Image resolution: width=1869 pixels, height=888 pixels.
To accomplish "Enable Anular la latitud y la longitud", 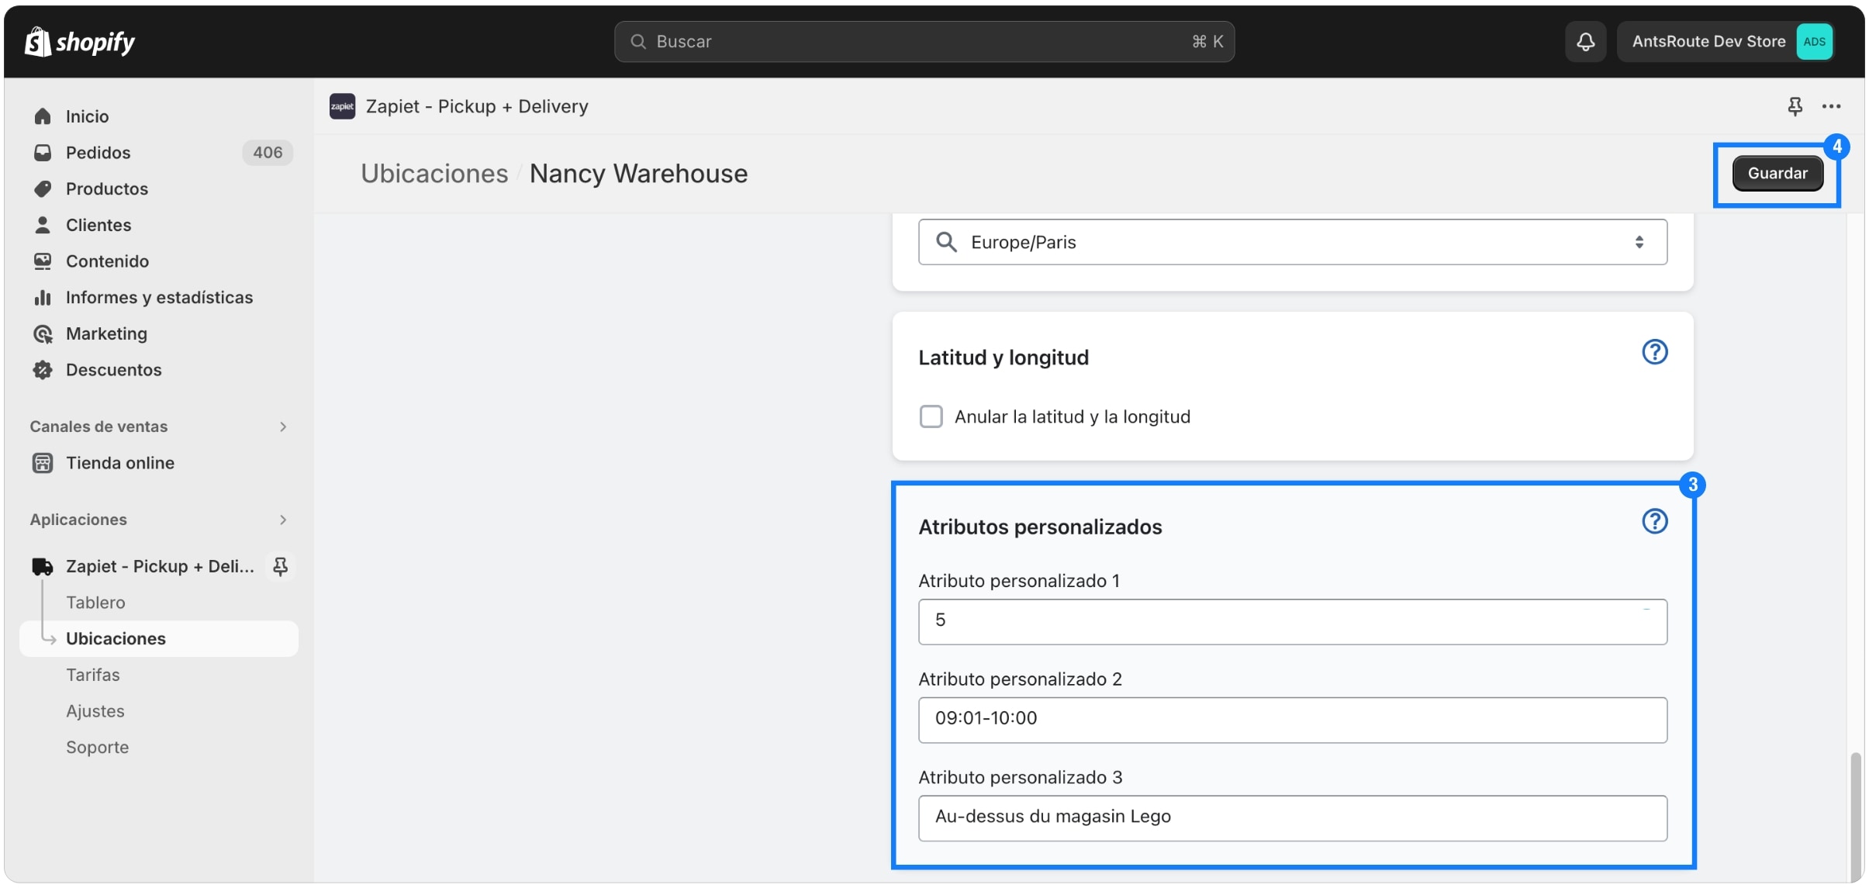I will [931, 416].
